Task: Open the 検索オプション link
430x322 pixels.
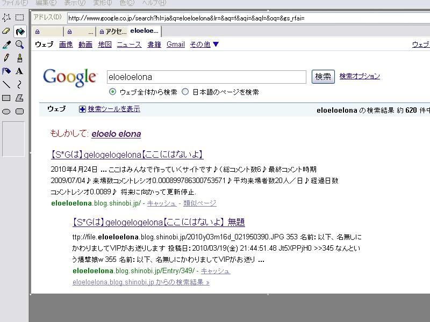Action: [x=360, y=76]
